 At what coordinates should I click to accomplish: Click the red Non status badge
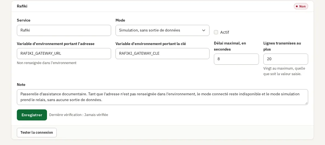point(301,6)
